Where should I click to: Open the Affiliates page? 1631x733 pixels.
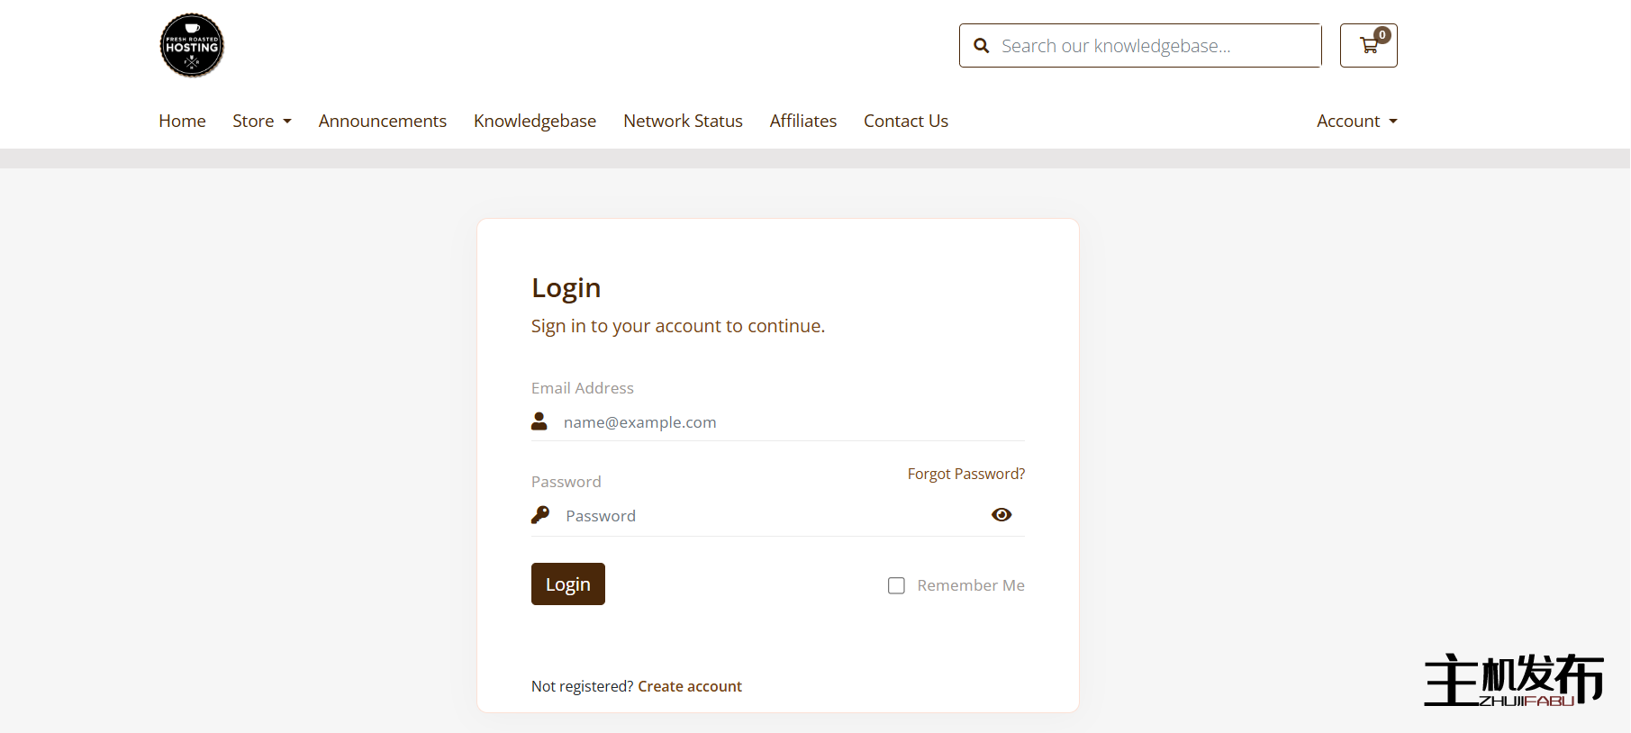coord(802,122)
